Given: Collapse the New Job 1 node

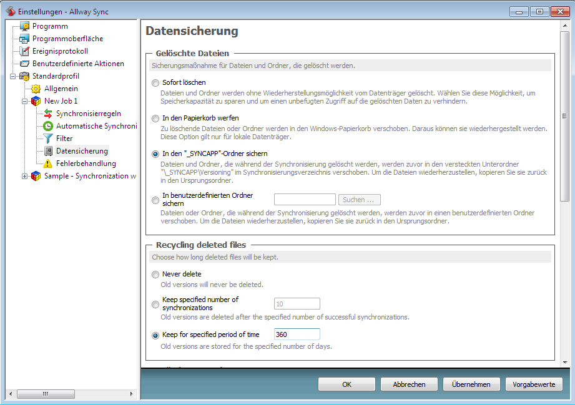Looking at the screenshot, I should click(x=24, y=101).
